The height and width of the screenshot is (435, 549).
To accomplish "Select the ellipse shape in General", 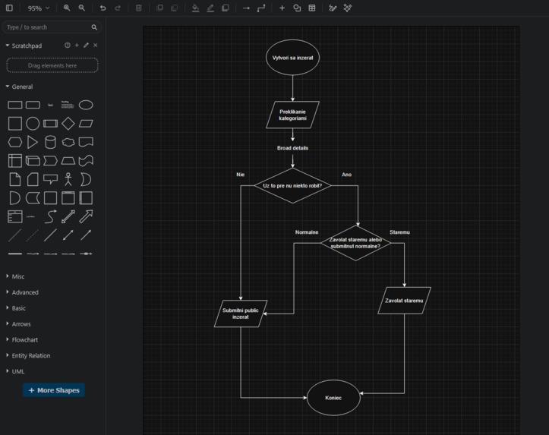I will click(x=86, y=105).
